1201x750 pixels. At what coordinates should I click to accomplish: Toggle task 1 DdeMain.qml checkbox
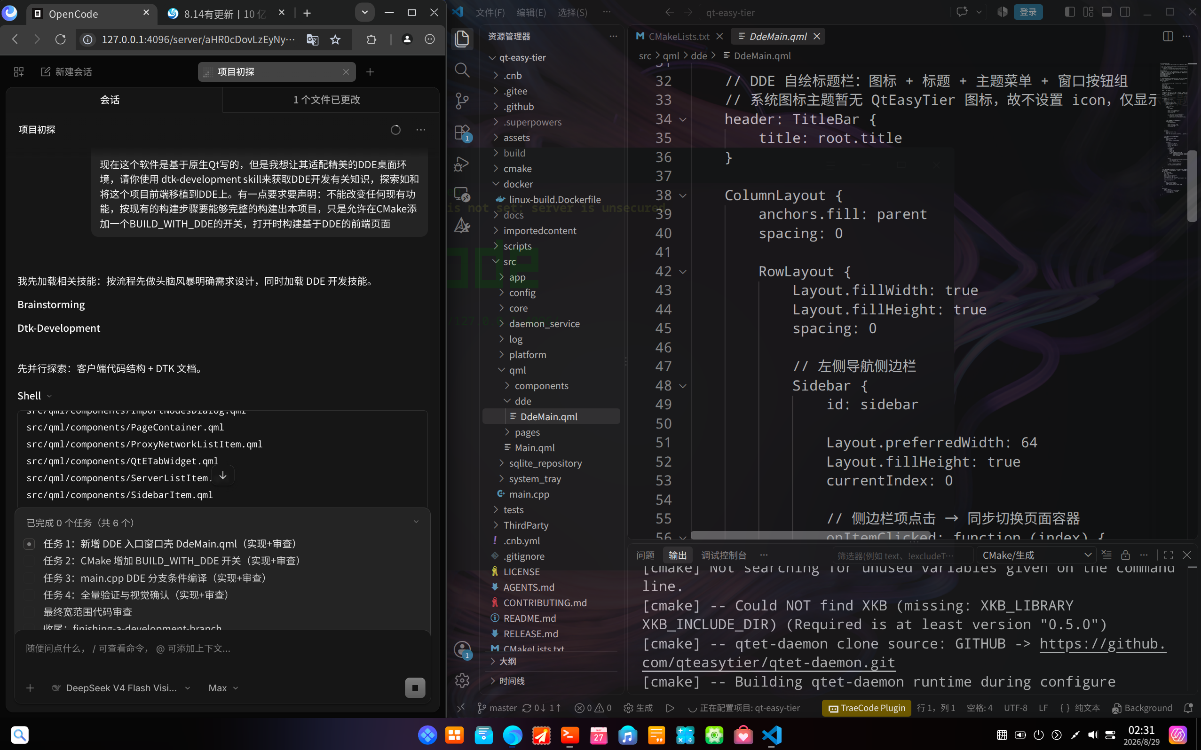pyautogui.click(x=29, y=544)
